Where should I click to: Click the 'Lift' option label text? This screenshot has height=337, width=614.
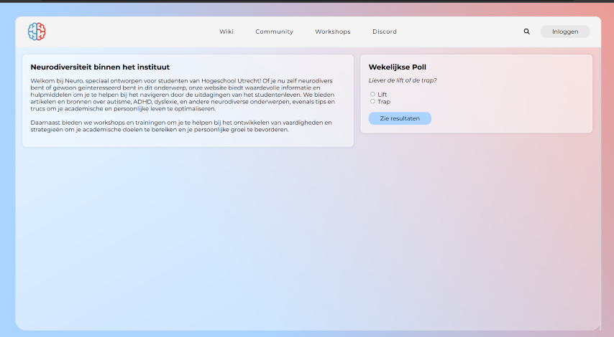tap(382, 94)
